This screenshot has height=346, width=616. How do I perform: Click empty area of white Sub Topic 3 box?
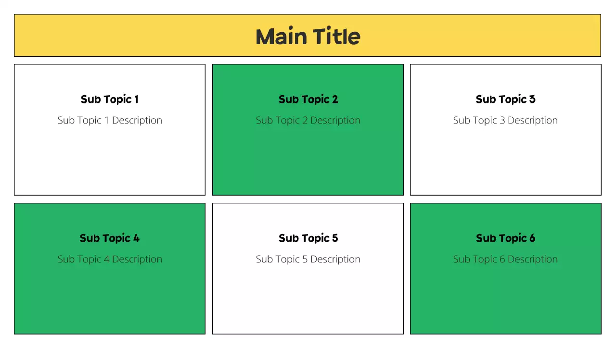click(505, 163)
